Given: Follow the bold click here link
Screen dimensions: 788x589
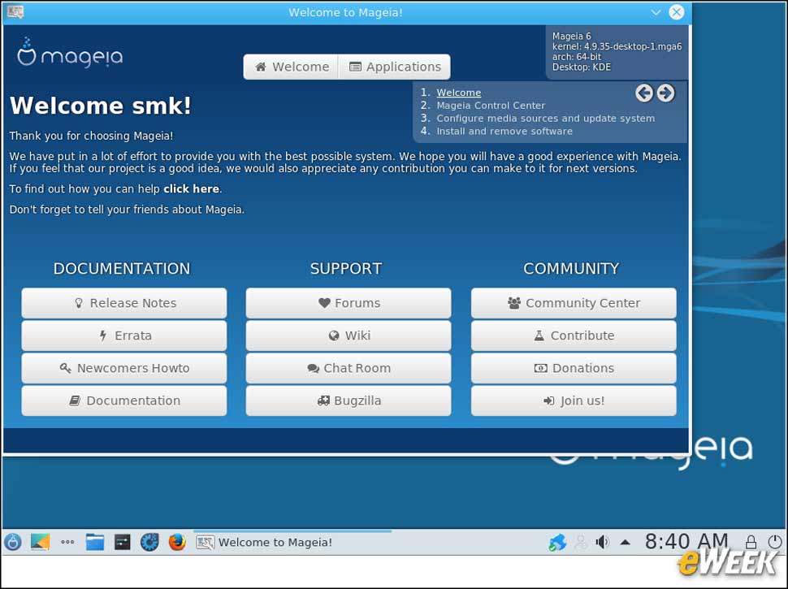Looking at the screenshot, I should (x=191, y=189).
